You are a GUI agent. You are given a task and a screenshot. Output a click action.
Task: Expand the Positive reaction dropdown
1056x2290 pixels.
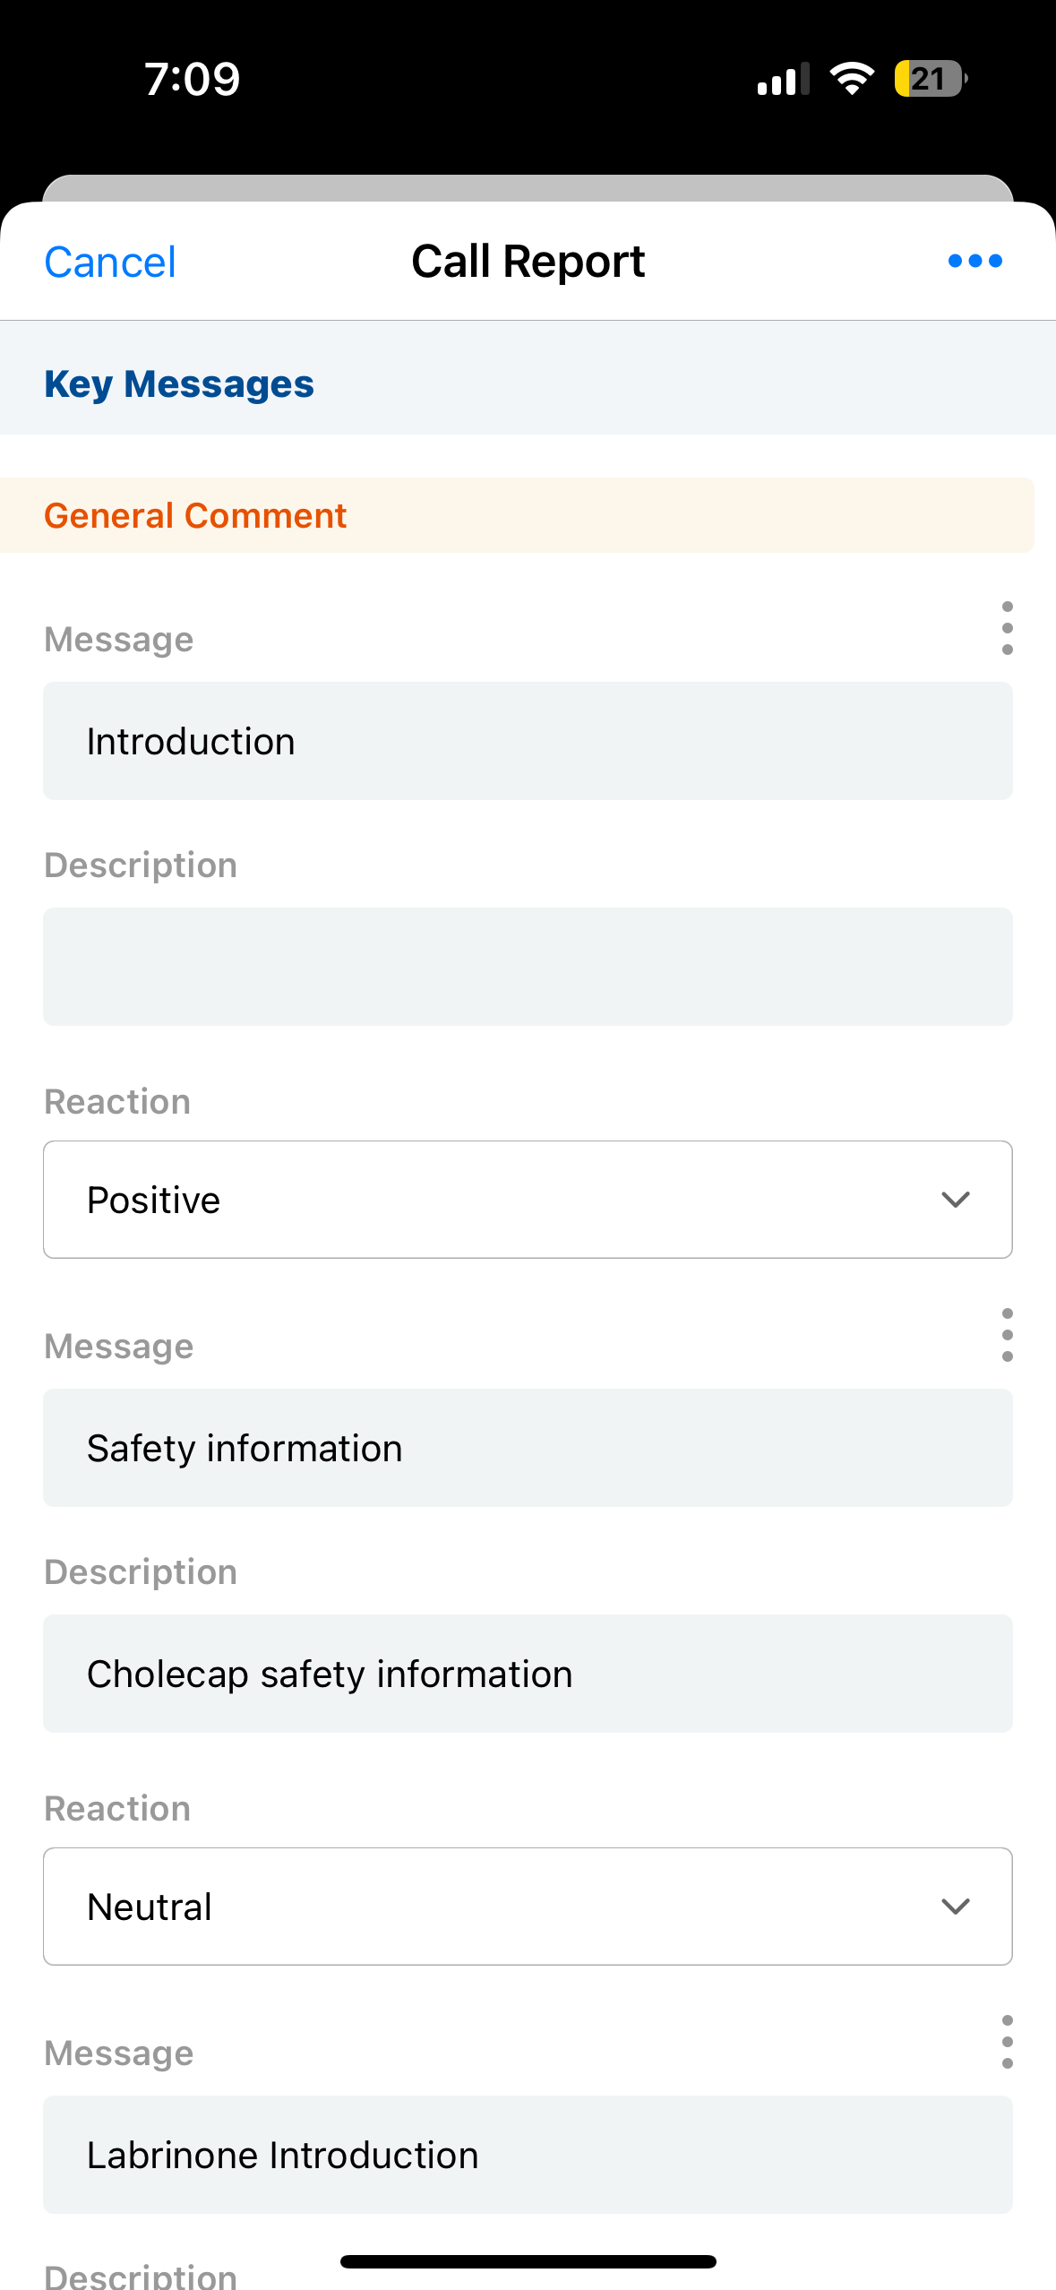click(528, 1200)
